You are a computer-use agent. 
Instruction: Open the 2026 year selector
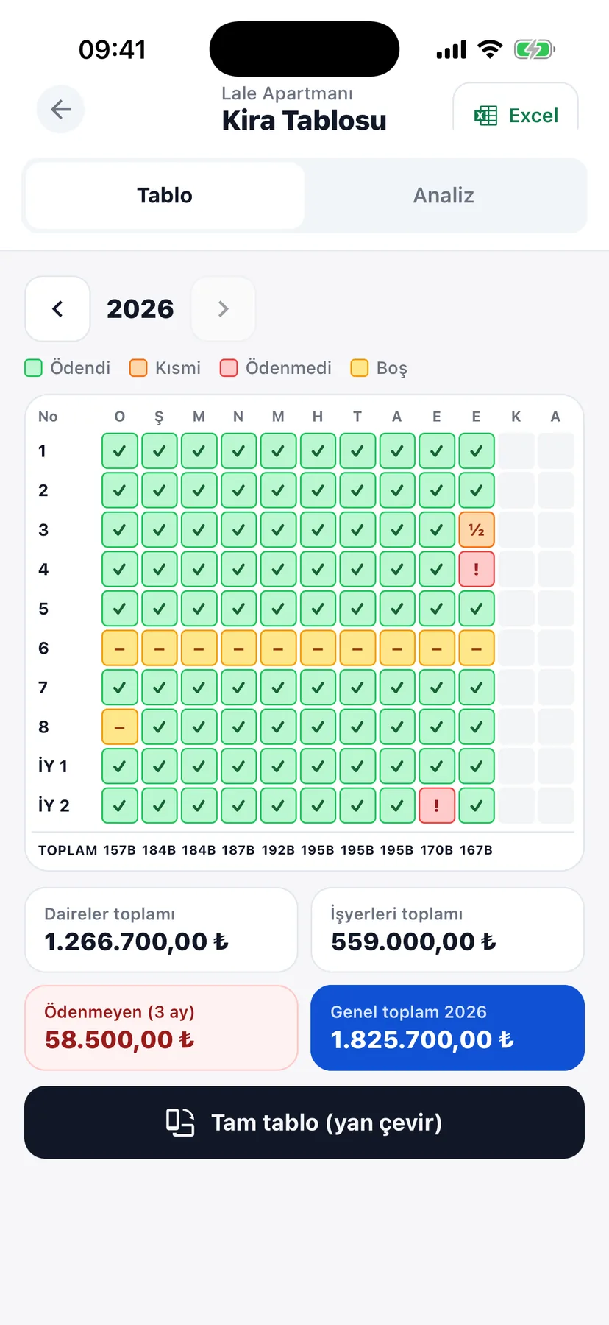tap(140, 308)
